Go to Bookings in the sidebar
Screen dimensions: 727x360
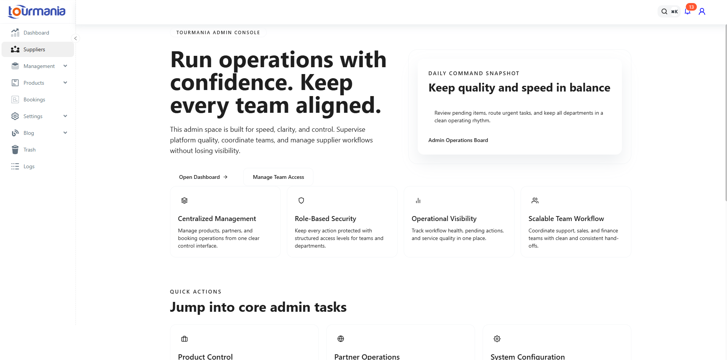pyautogui.click(x=38, y=99)
